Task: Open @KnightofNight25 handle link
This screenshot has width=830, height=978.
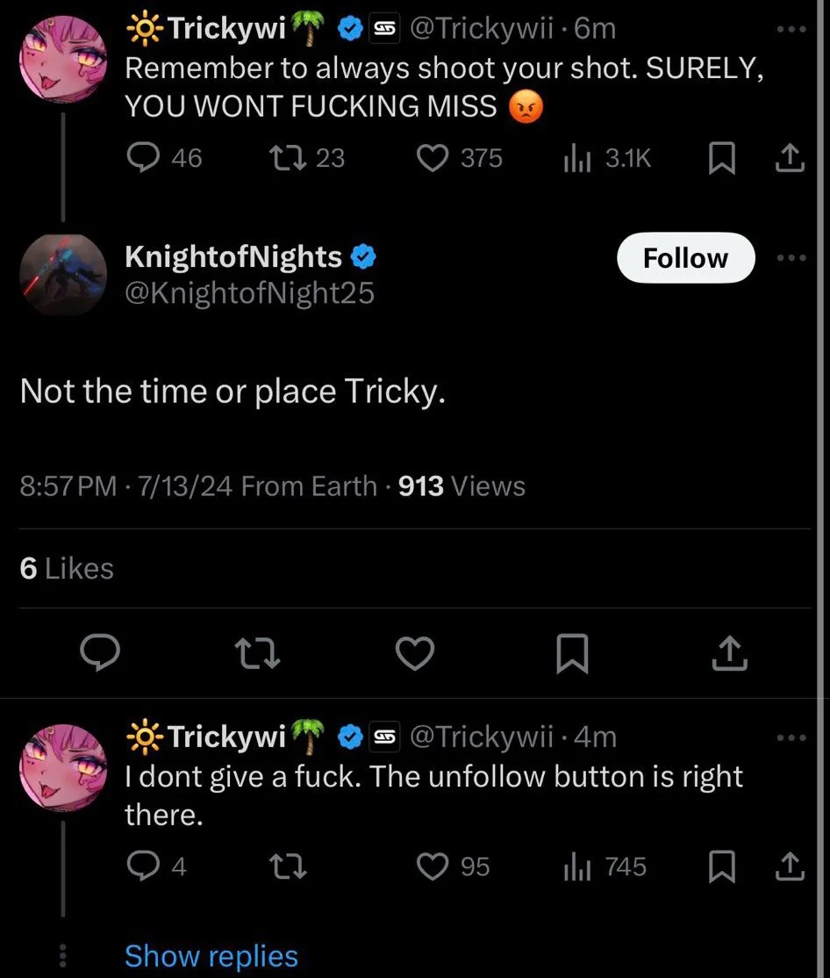Action: [249, 292]
